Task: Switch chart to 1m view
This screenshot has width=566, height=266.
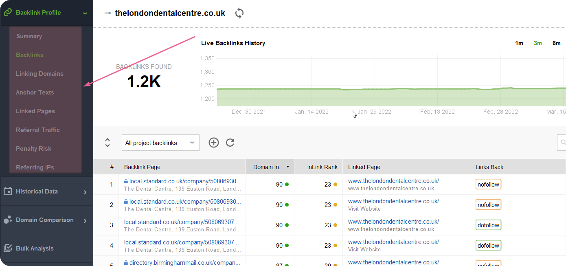Action: (x=519, y=43)
